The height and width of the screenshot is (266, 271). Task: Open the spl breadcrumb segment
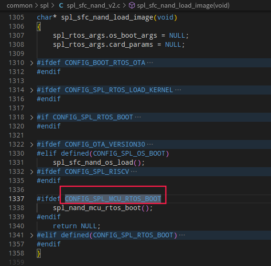[44, 6]
